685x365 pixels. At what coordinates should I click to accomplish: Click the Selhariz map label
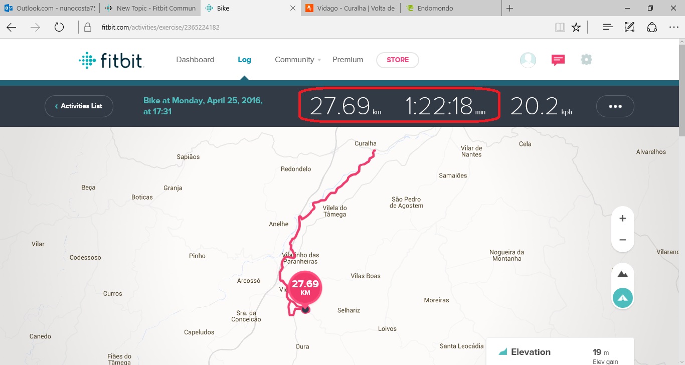tap(349, 310)
